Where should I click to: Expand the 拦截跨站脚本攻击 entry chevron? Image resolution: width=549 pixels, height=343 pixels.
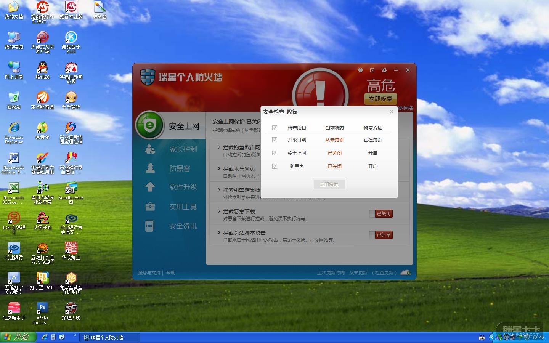coord(219,232)
